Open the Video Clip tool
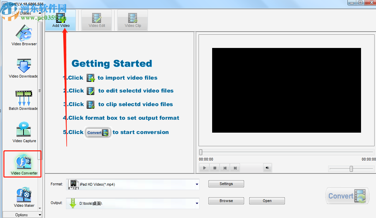Viewport: 376px width, 218px height. click(133, 20)
